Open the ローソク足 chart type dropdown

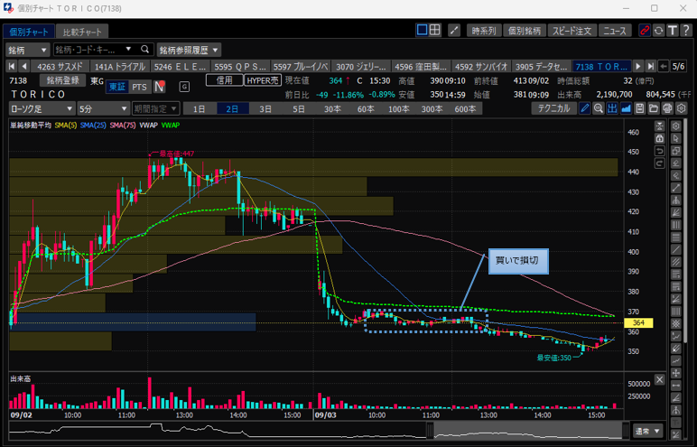[42, 108]
